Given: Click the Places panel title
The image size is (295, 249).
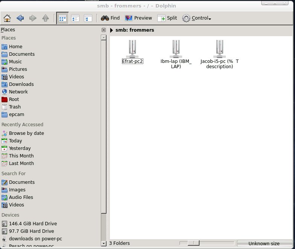Looking at the screenshot, I should coord(8,29).
